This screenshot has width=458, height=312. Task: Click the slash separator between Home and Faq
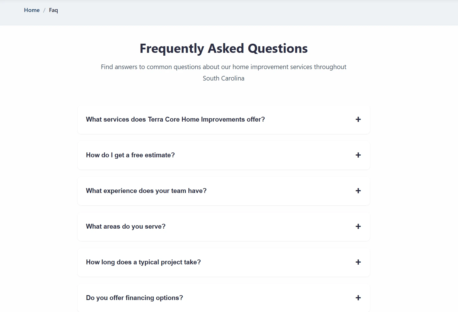click(44, 10)
